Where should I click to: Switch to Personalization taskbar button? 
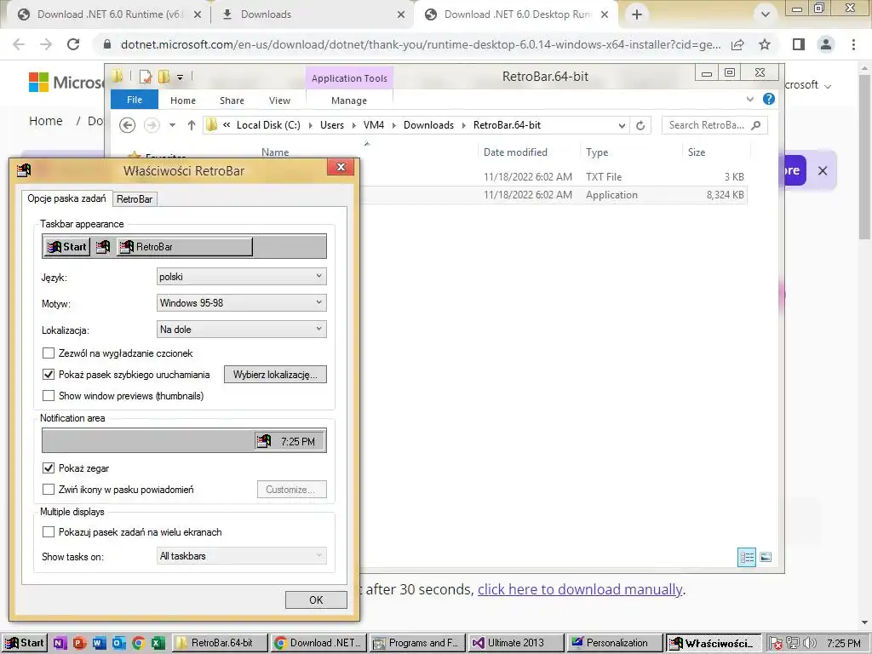click(615, 643)
